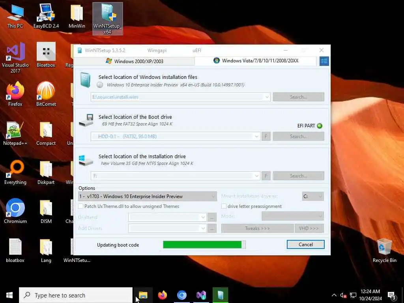Expand Add Drivers dropdown
Screen dimensions: 404x303
tap(203, 228)
